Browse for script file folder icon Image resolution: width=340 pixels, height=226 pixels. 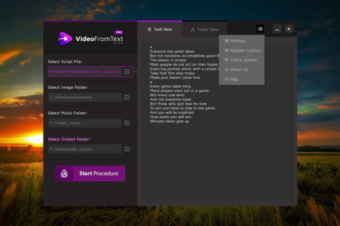click(x=127, y=71)
